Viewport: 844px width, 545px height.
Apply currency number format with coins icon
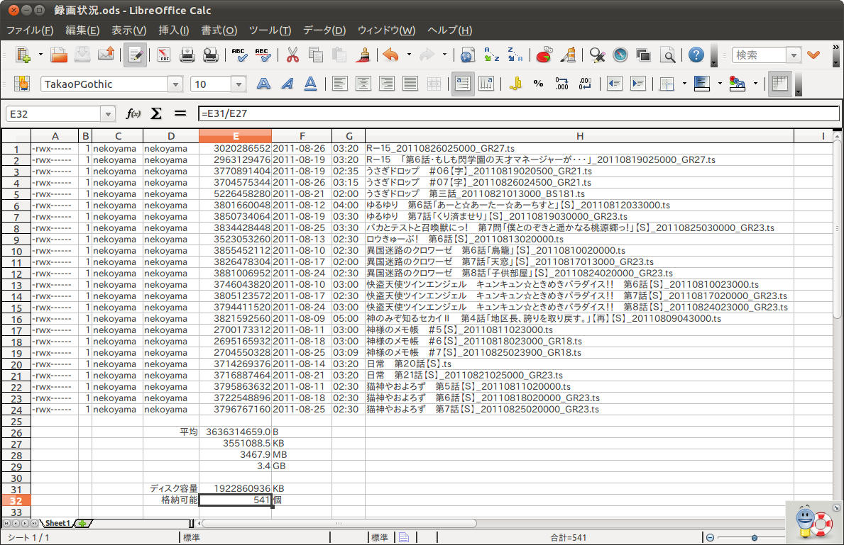[516, 84]
